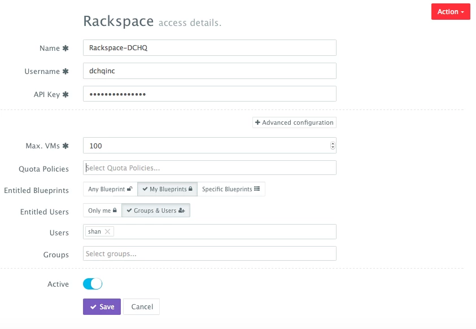Click the Name field containing Rackspace-DCHQ
This screenshot has width=476, height=329.
(x=209, y=47)
